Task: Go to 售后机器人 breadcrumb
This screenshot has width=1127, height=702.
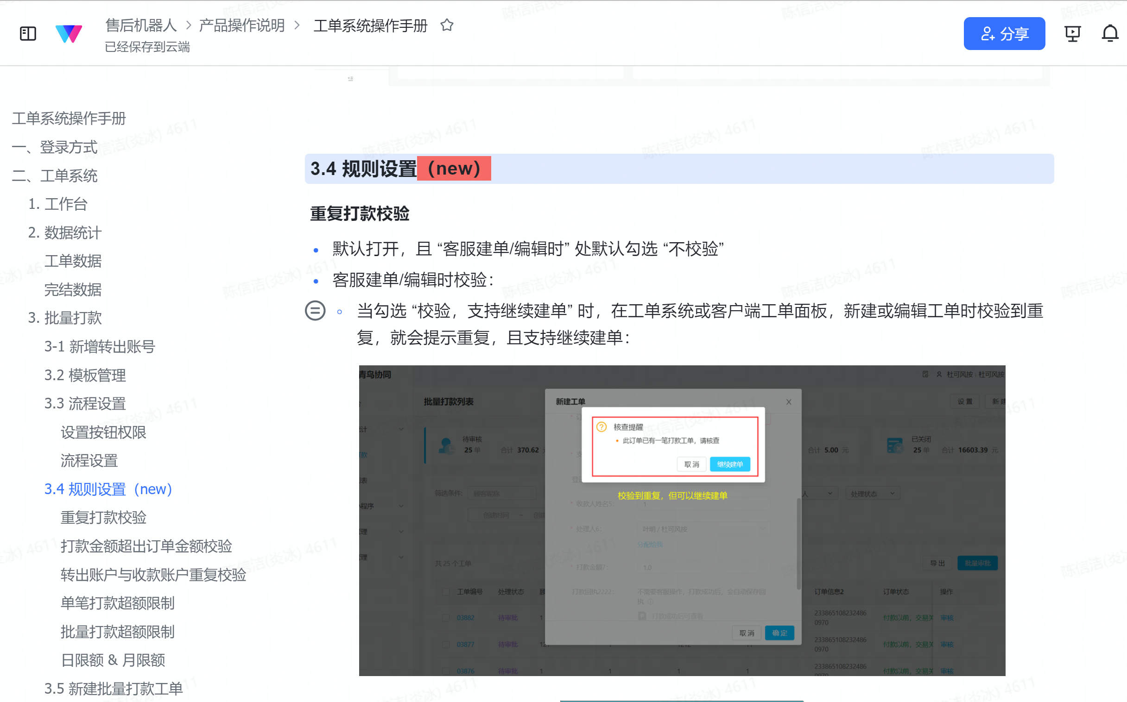Action: (x=141, y=25)
